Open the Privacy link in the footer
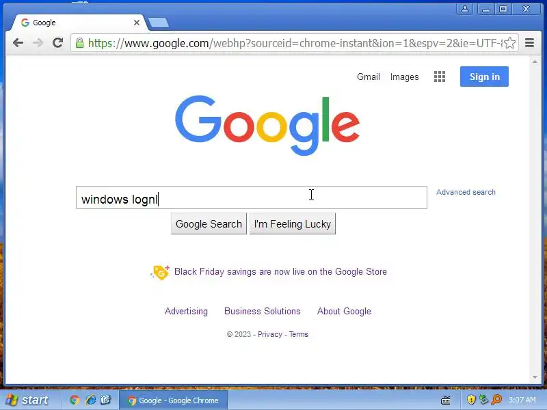 (x=269, y=334)
